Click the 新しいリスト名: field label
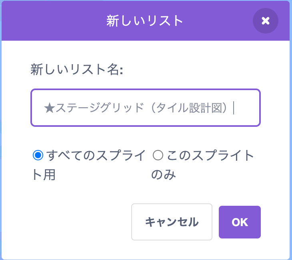Screen dimensions: 292x260 [76, 70]
